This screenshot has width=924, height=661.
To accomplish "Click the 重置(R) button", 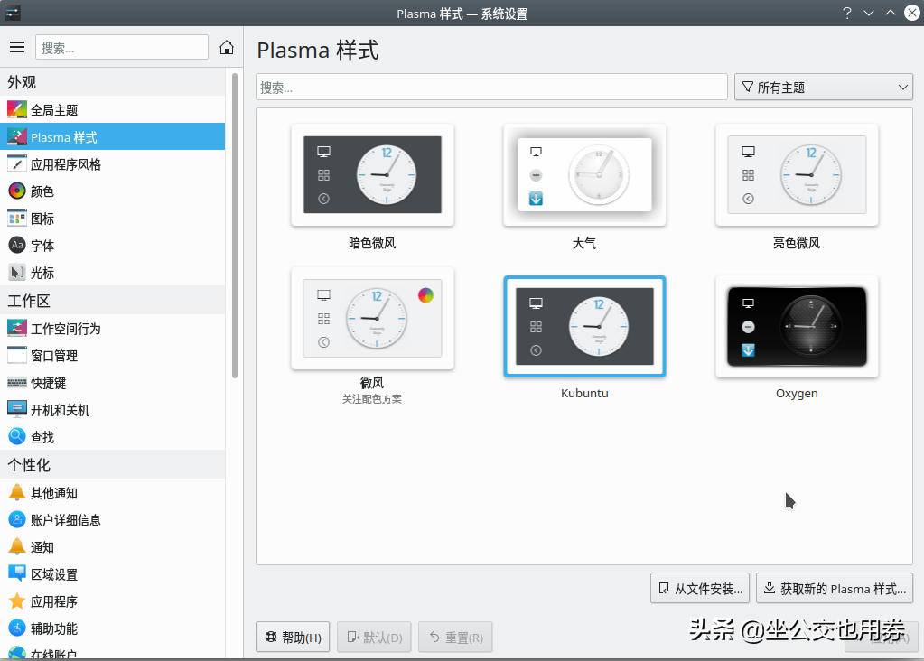I will pyautogui.click(x=455, y=637).
